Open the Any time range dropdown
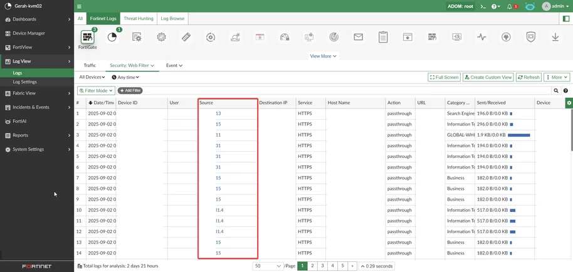 click(125, 77)
